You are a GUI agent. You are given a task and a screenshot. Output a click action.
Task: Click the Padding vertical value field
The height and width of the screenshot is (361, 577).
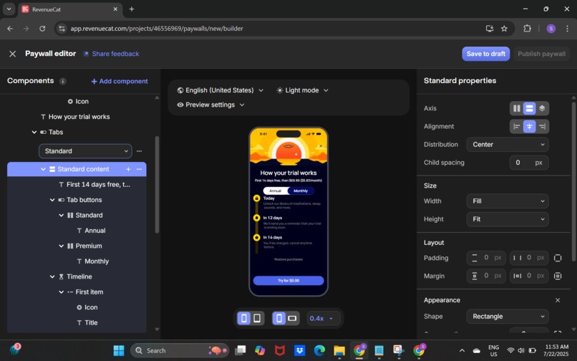click(x=486, y=258)
